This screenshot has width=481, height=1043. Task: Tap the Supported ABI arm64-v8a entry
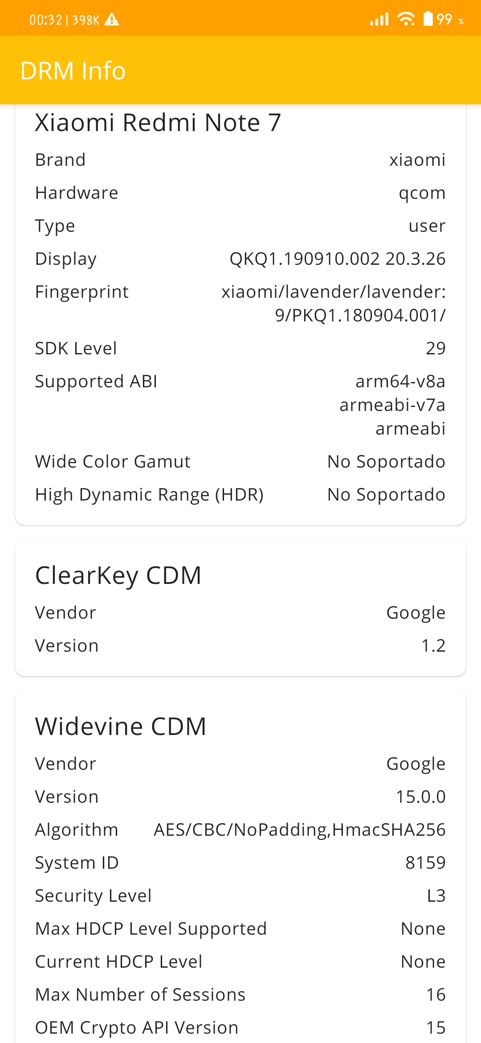400,381
